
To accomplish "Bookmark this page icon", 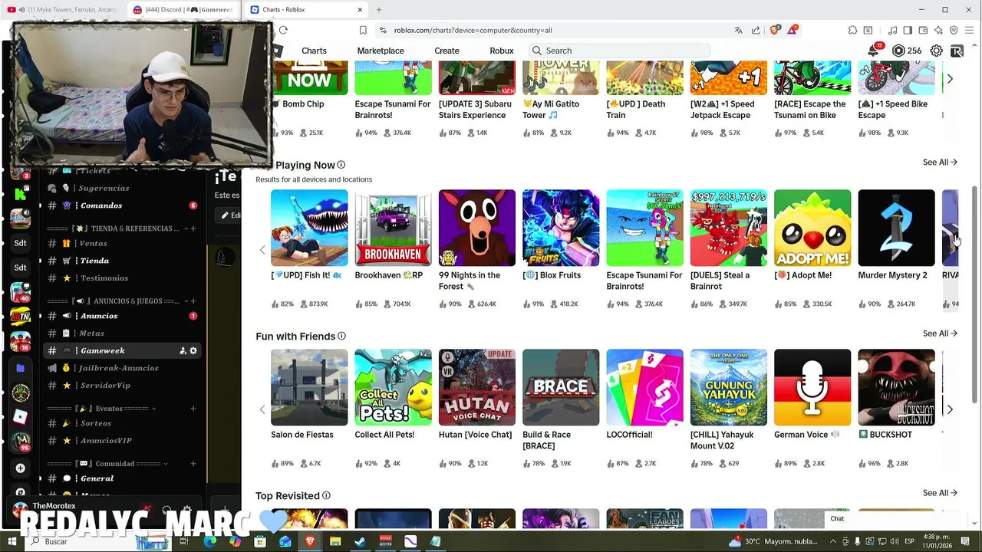I will (x=363, y=30).
